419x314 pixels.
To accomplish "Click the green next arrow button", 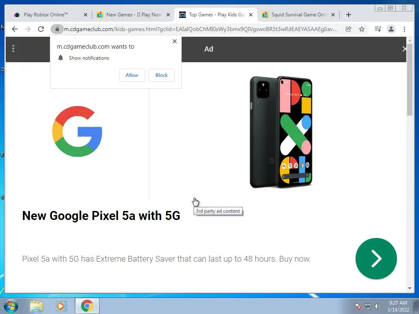I will coord(376,258).
